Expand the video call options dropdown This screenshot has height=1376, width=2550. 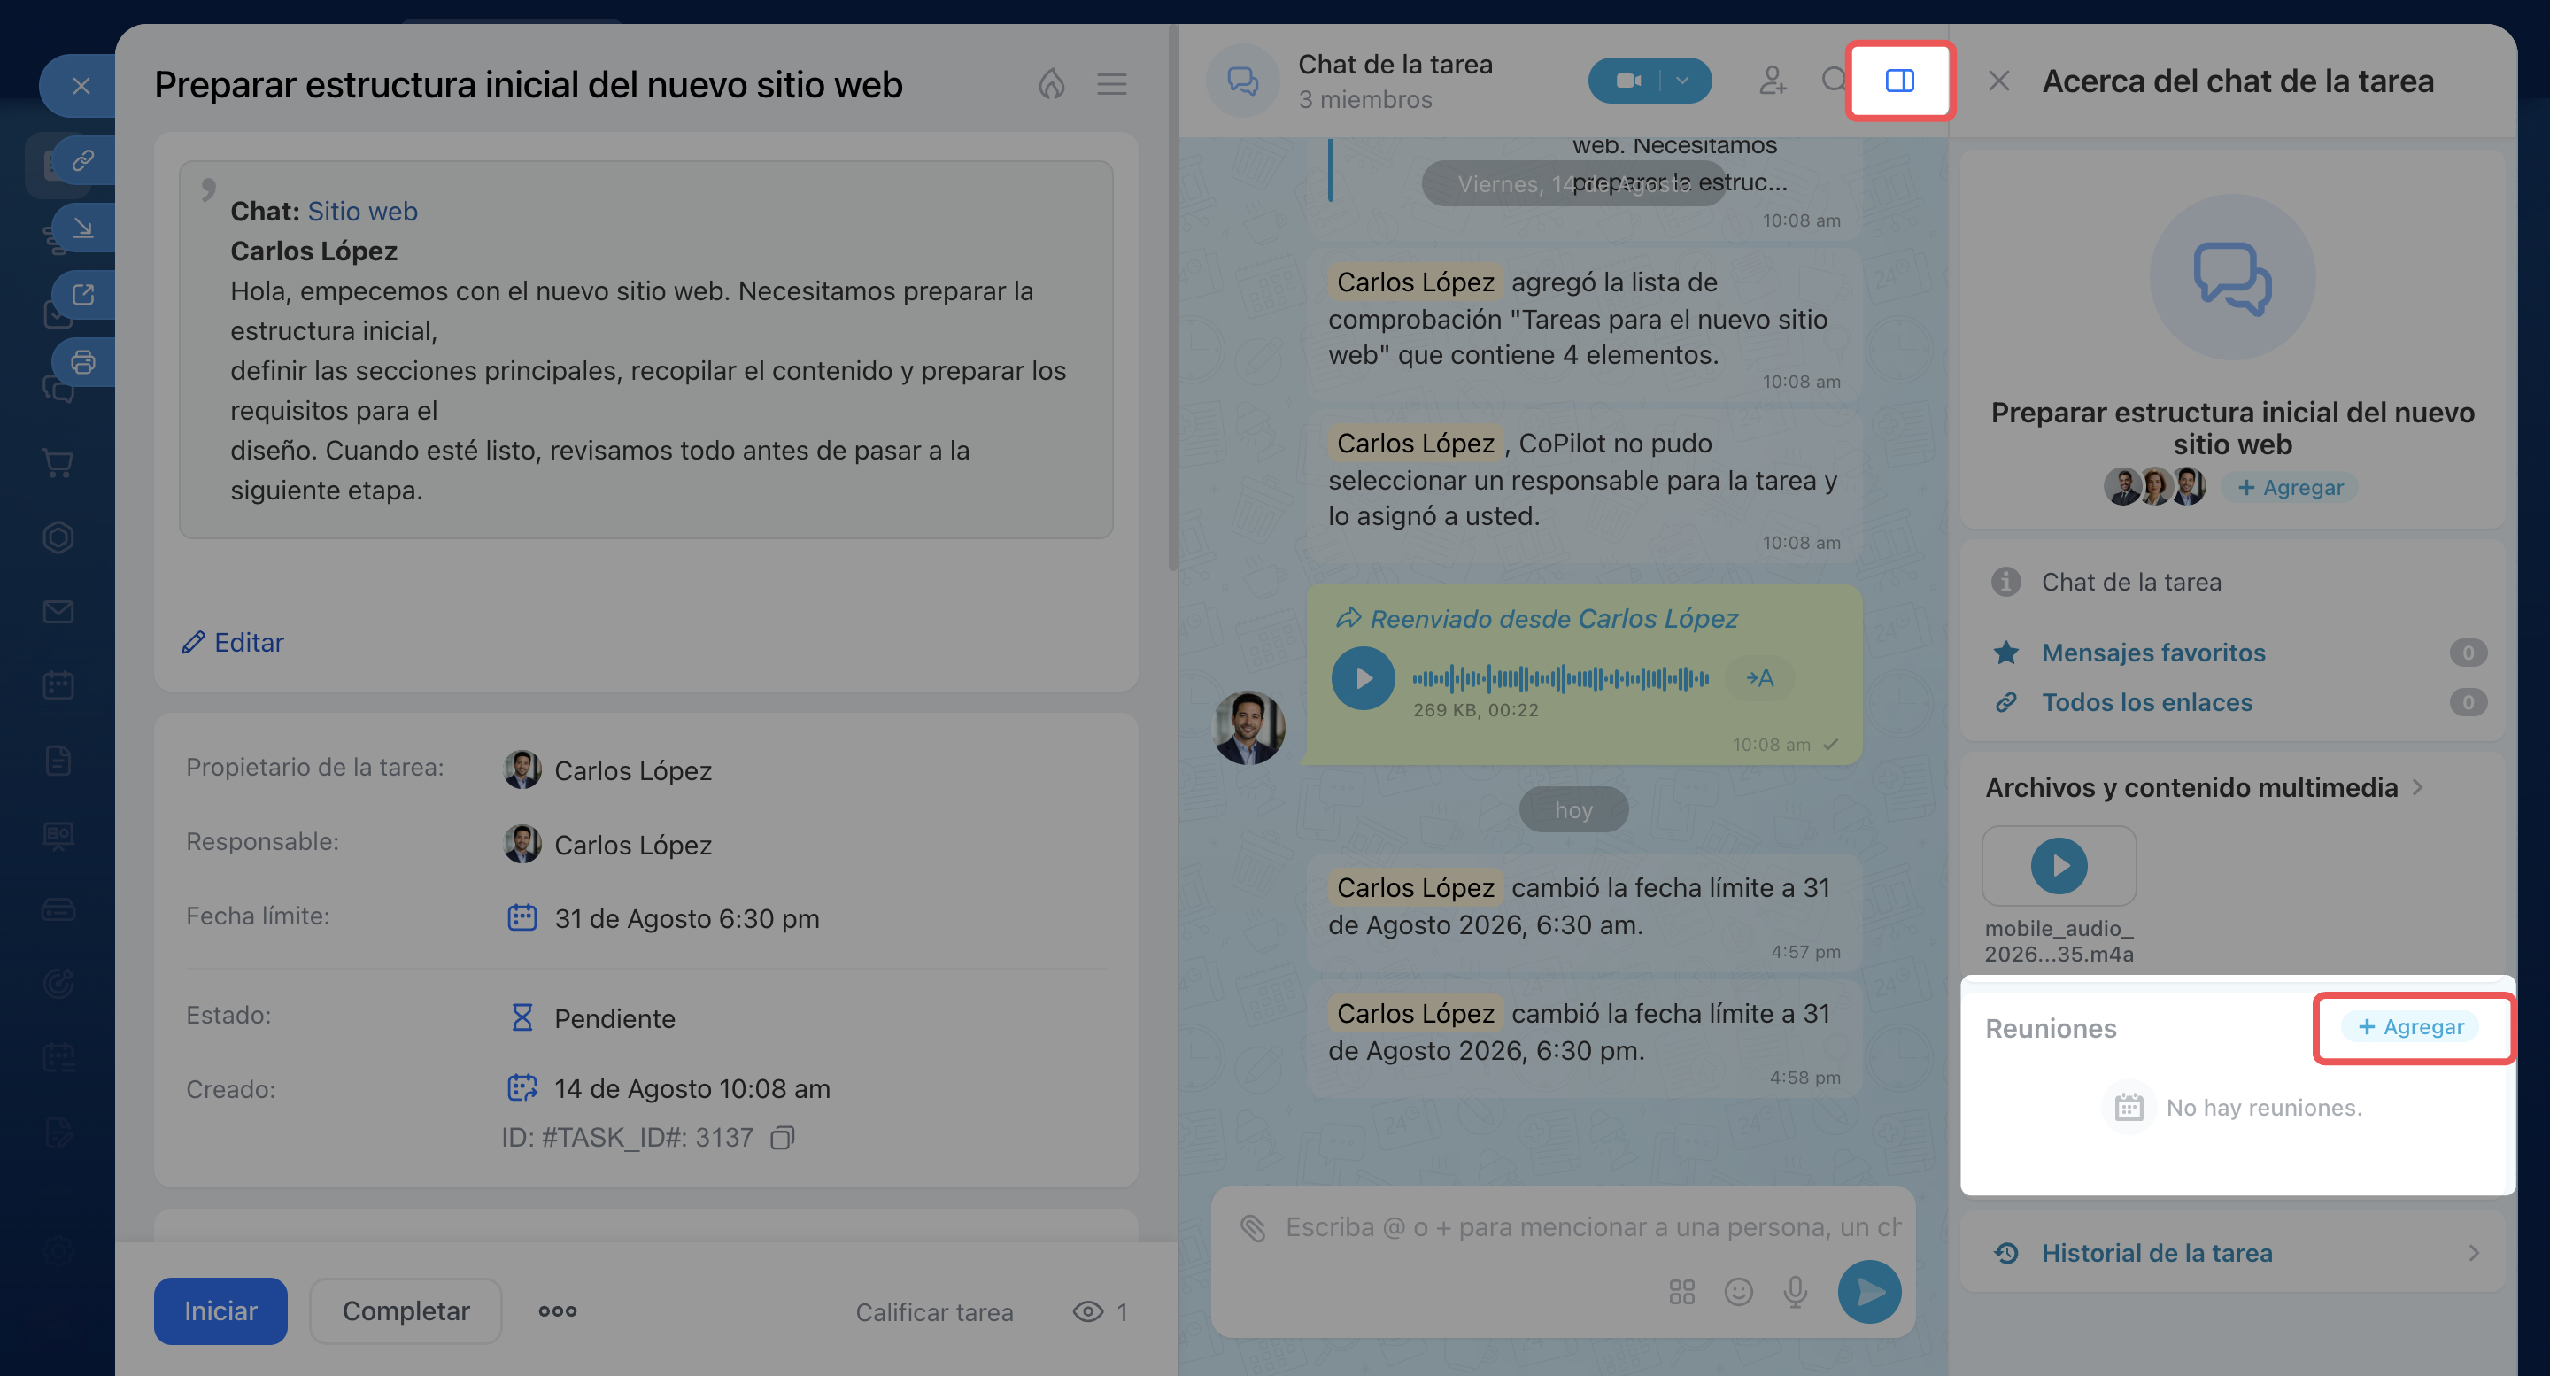[1683, 81]
